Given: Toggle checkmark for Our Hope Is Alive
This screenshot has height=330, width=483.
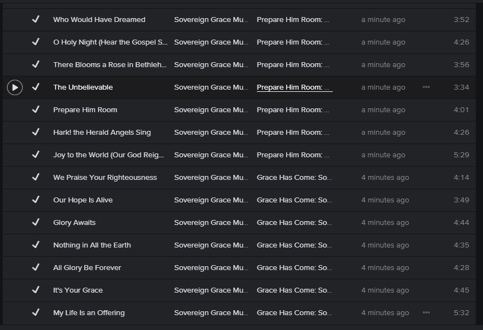Looking at the screenshot, I should [36, 200].
